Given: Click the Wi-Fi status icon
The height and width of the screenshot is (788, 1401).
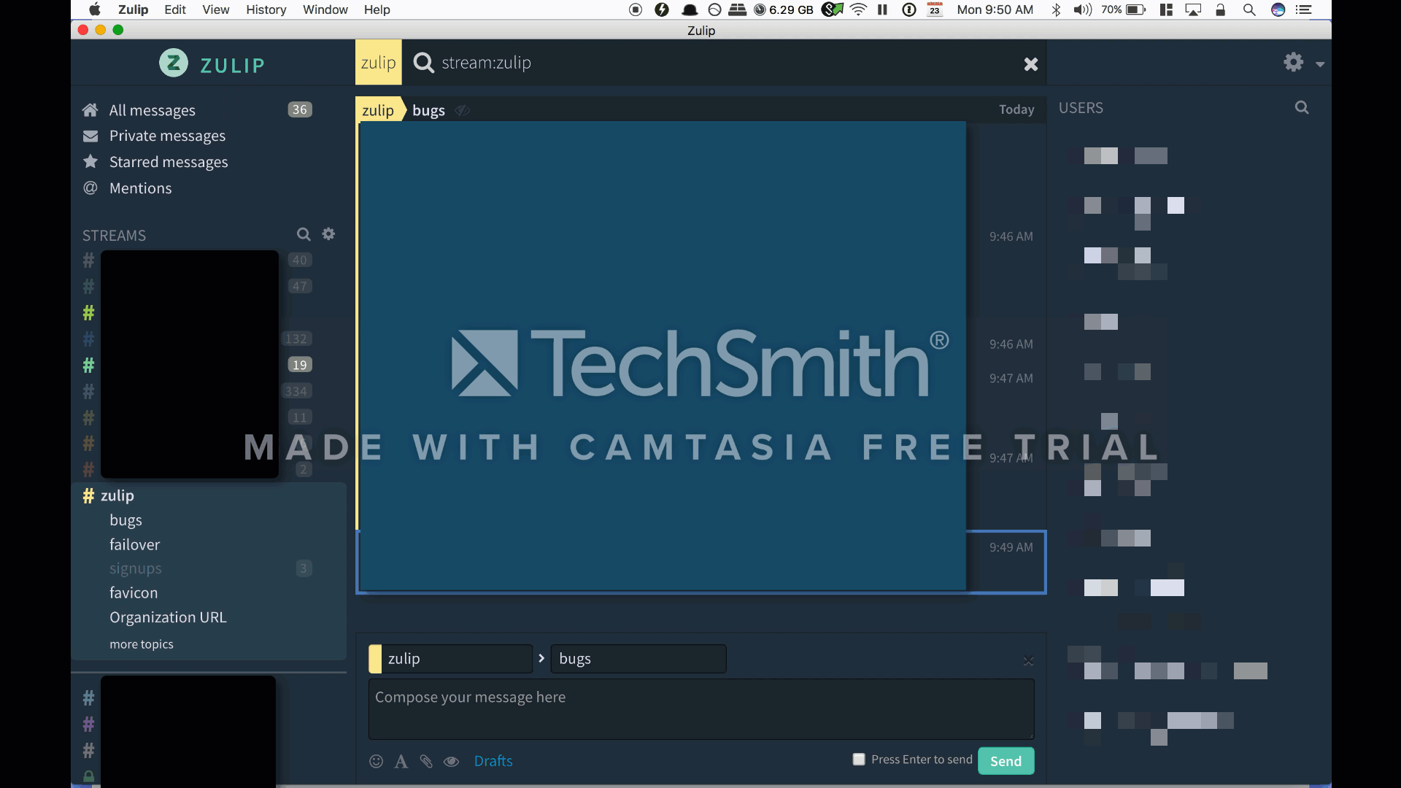Looking at the screenshot, I should point(858,9).
